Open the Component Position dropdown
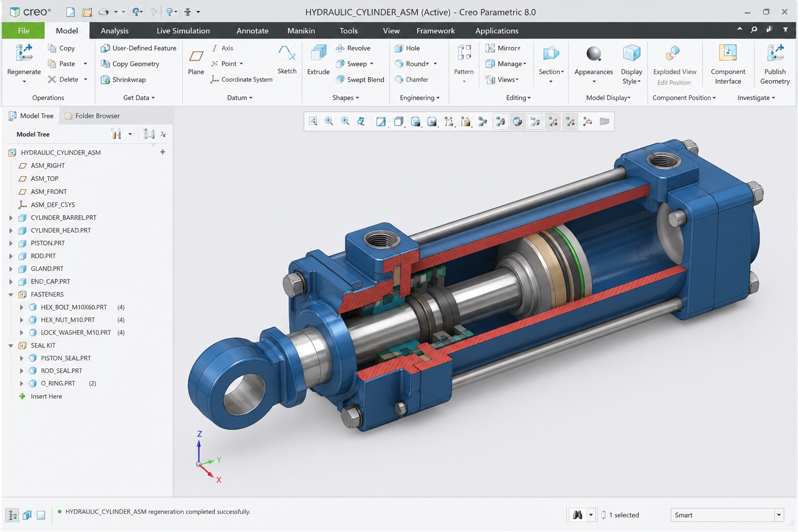 [x=684, y=98]
